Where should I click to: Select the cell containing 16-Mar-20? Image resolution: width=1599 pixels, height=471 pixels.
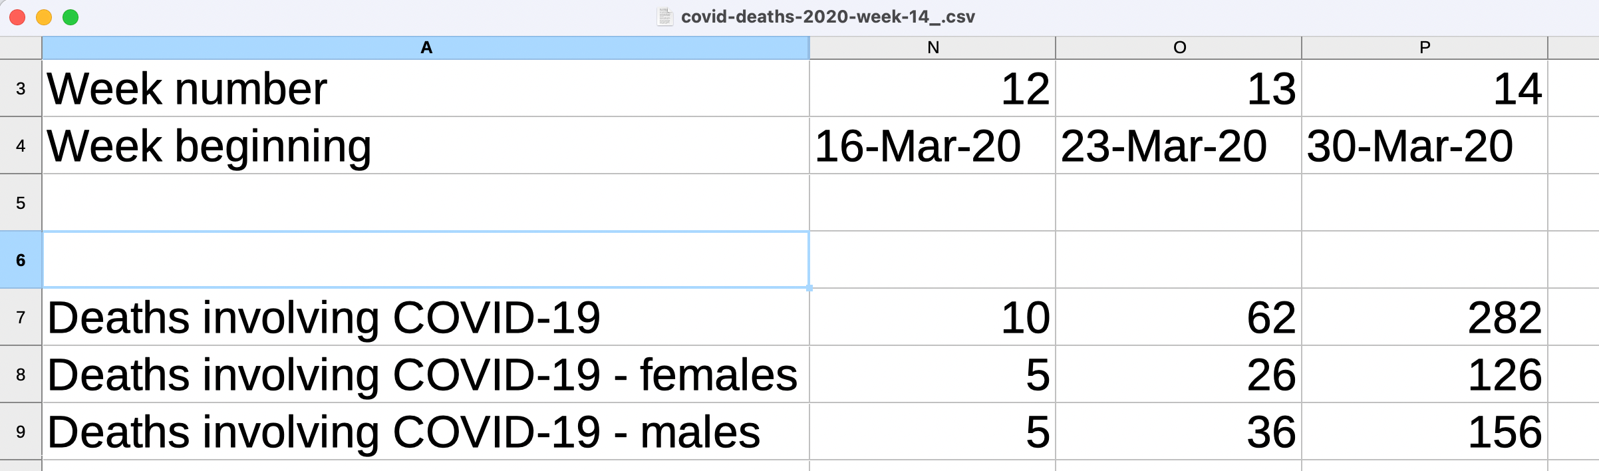(x=933, y=146)
